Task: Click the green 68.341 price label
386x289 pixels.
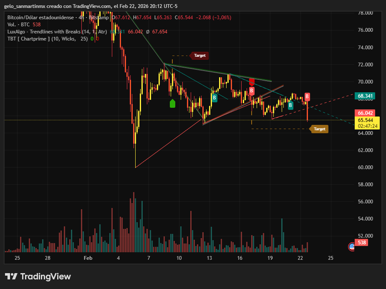Action: coord(365,96)
